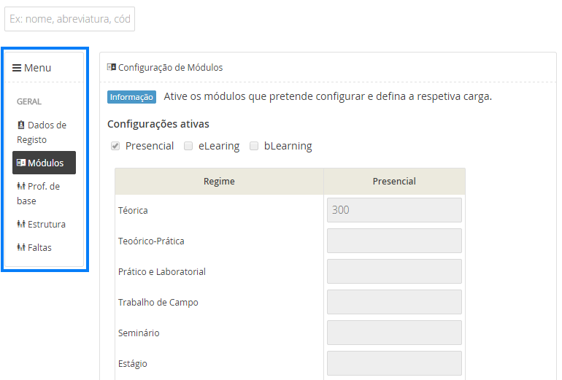Image resolution: width=562 pixels, height=380 pixels.
Task: Click the Faltas sidebar icon
Action: 21,247
